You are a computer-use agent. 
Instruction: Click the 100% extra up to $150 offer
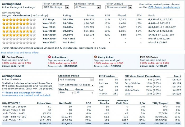click(x=155, y=63)
